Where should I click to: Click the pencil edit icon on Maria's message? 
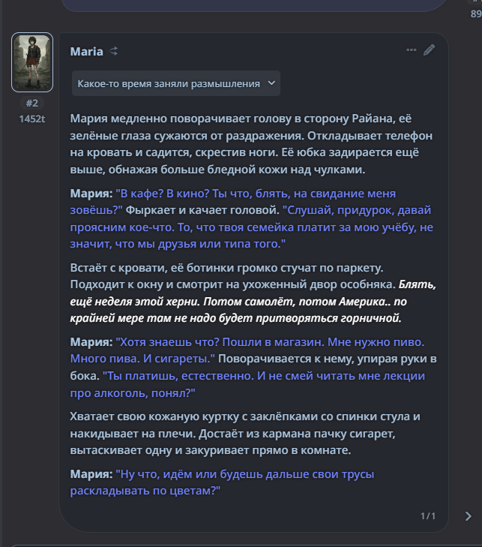429,50
